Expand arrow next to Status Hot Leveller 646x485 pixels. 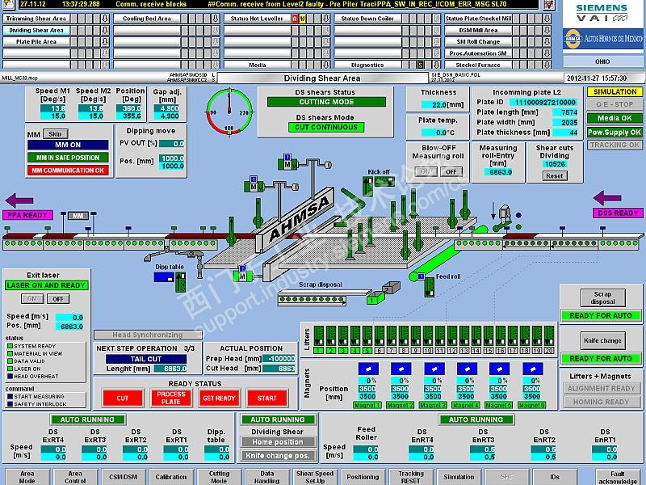tap(326, 19)
